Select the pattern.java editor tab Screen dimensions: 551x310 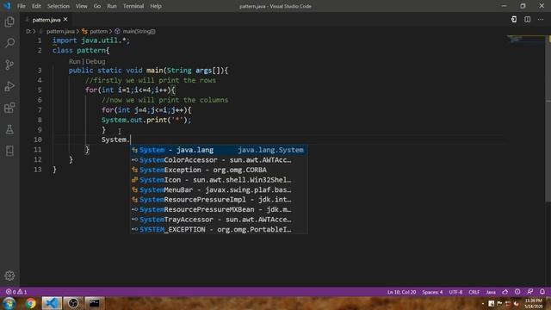[x=46, y=20]
